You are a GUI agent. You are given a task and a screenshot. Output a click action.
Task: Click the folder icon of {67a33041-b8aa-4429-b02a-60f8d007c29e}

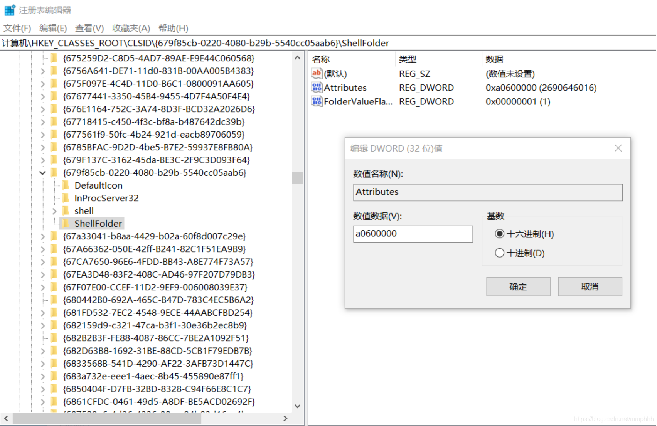[54, 236]
